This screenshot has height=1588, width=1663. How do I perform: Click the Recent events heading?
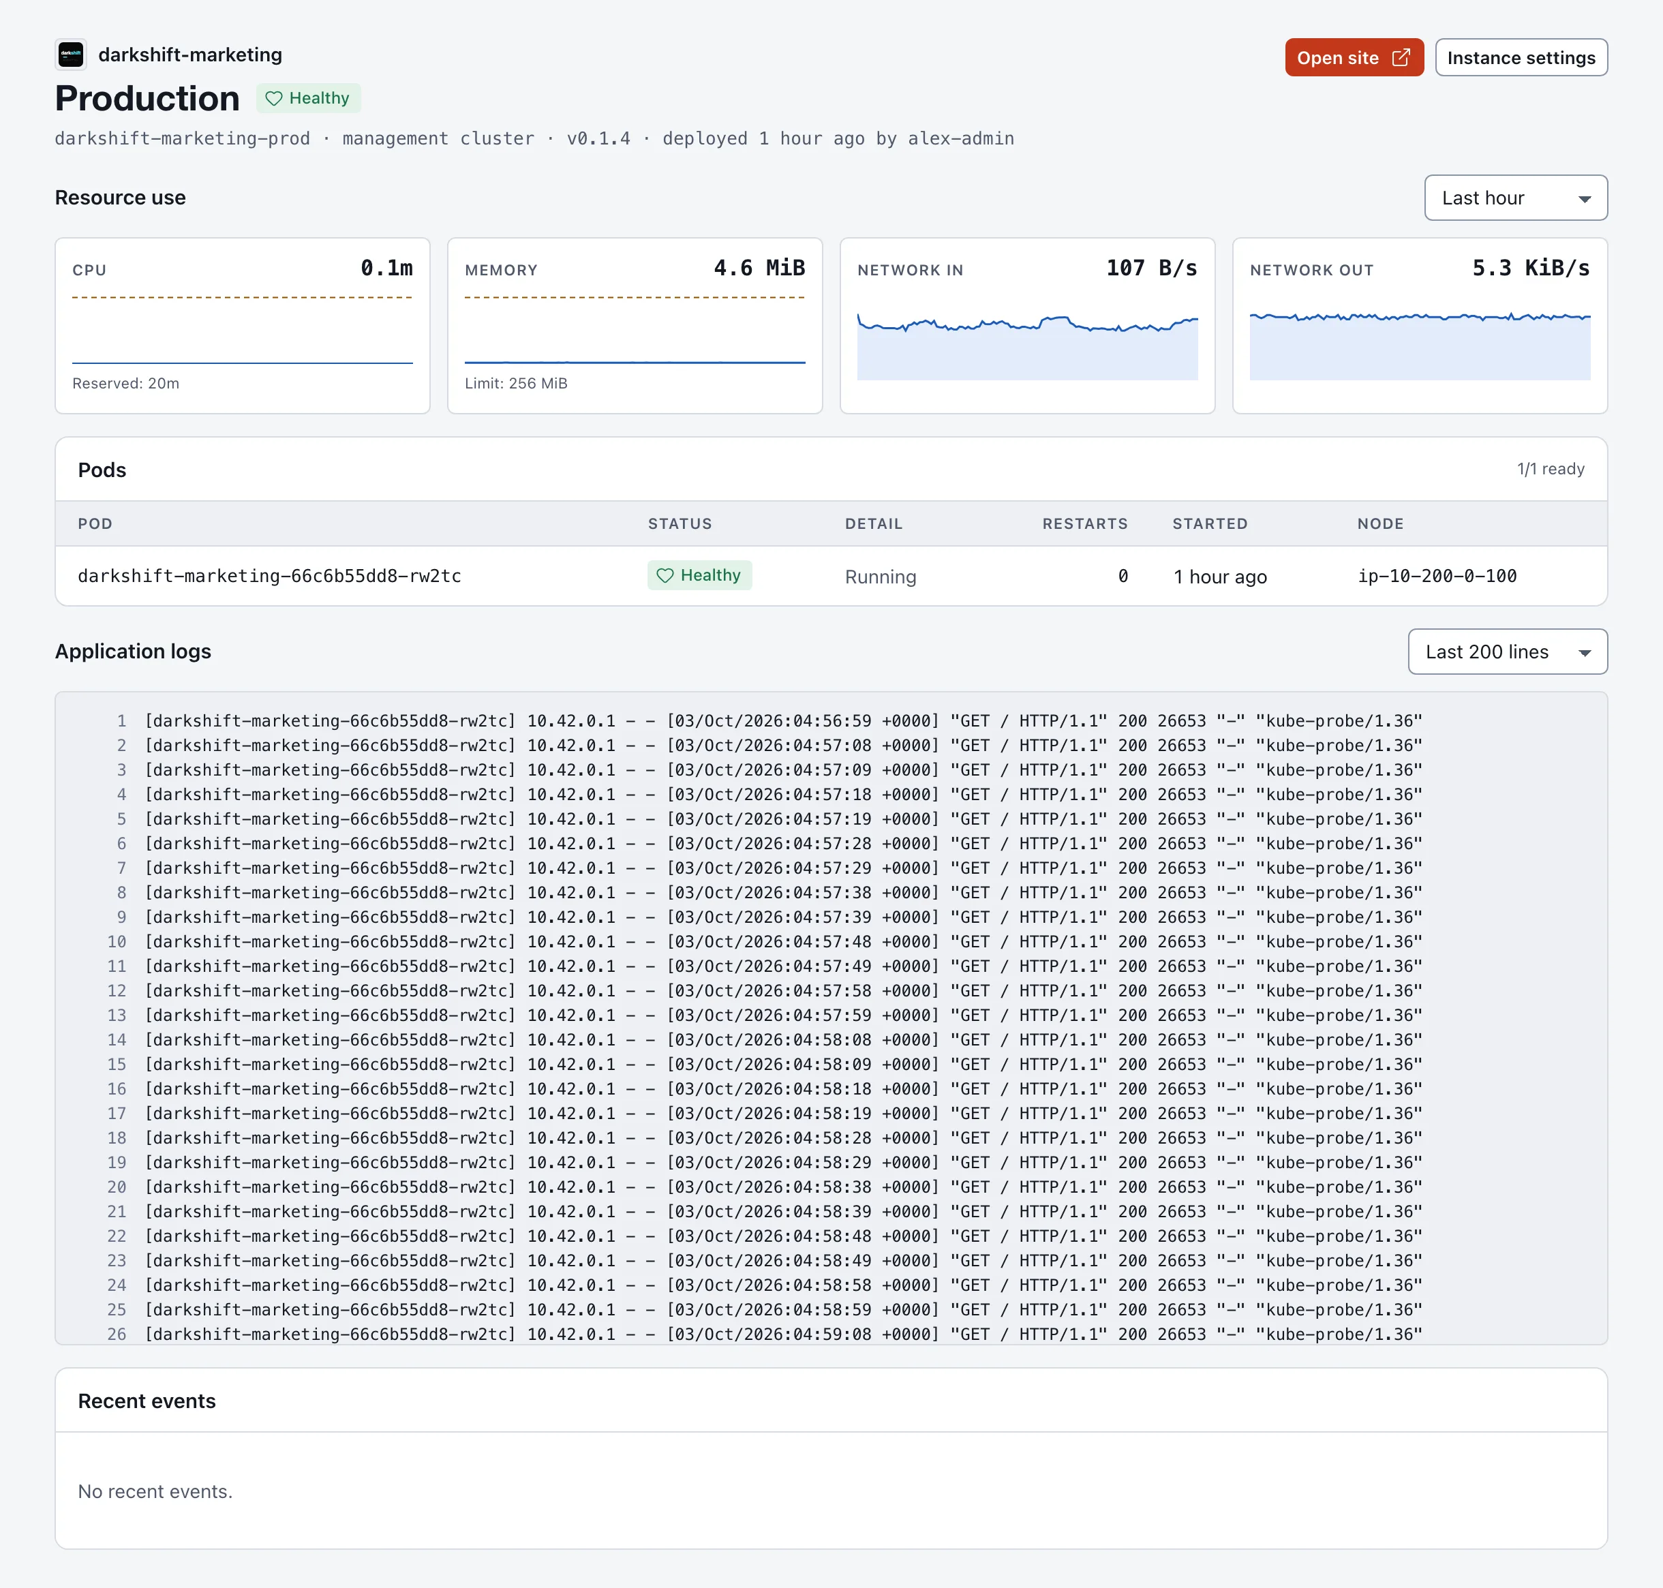(147, 1401)
